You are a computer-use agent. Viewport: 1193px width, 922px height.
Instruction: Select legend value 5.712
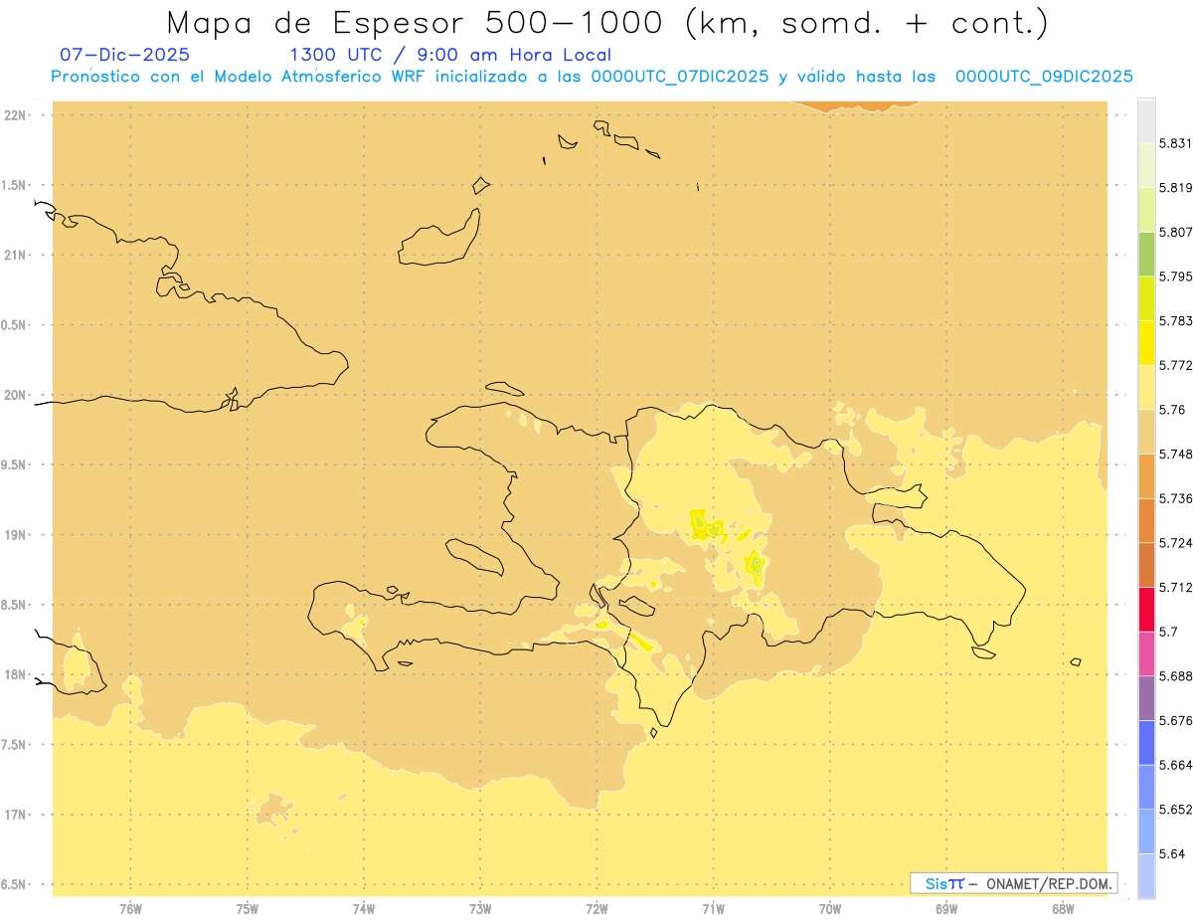tap(1175, 587)
